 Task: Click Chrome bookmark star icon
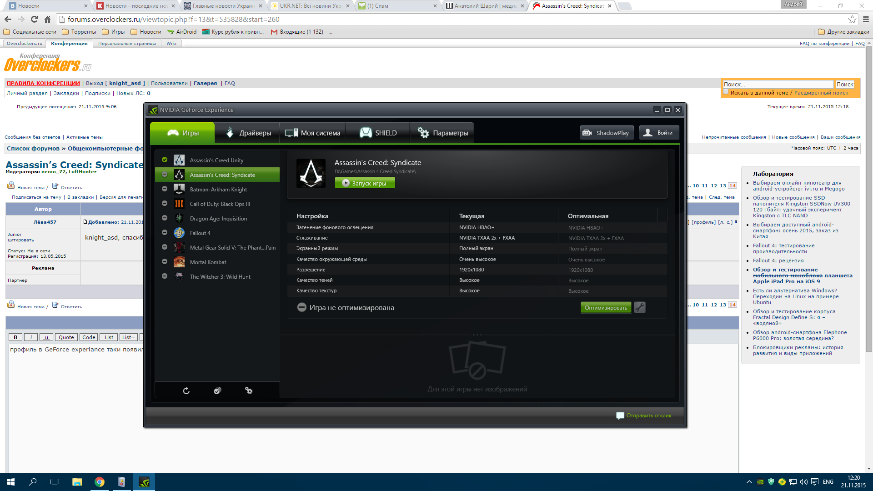coord(852,19)
